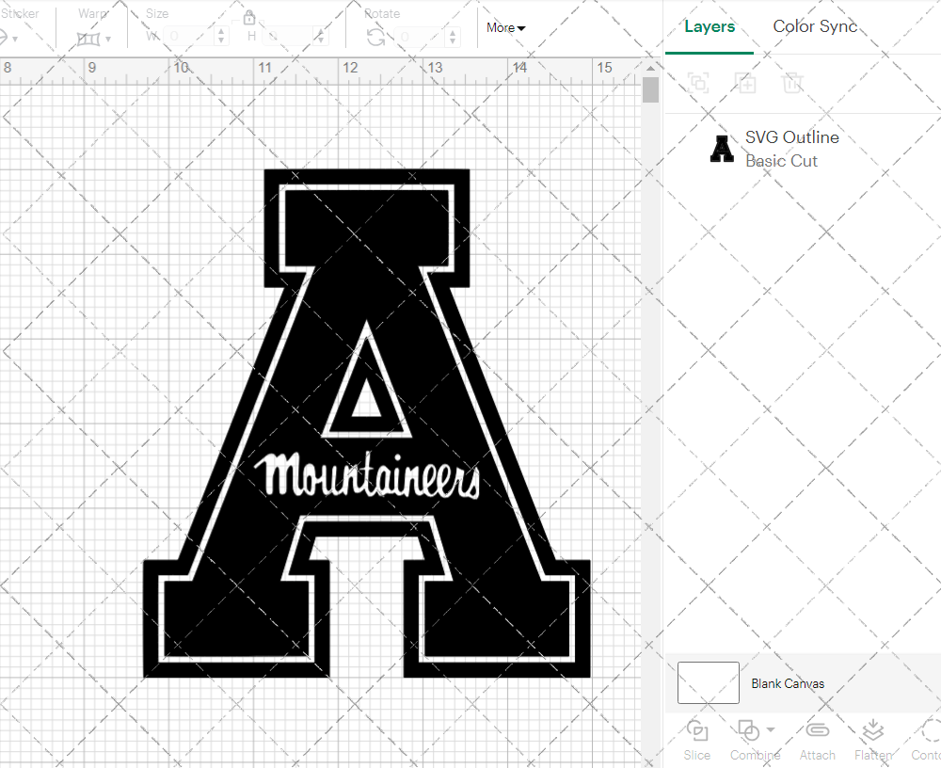Screen dimensions: 941x768
Task: Click the Warp option
Action: (x=91, y=13)
